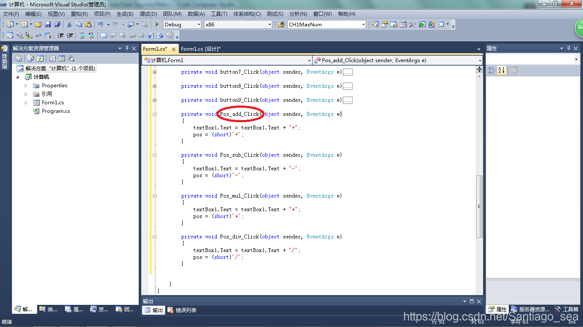Undo the last edit with Undo icon
This screenshot has width=583, height=327.
(x=101, y=25)
